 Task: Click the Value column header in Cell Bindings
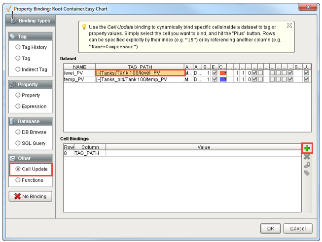click(204, 147)
